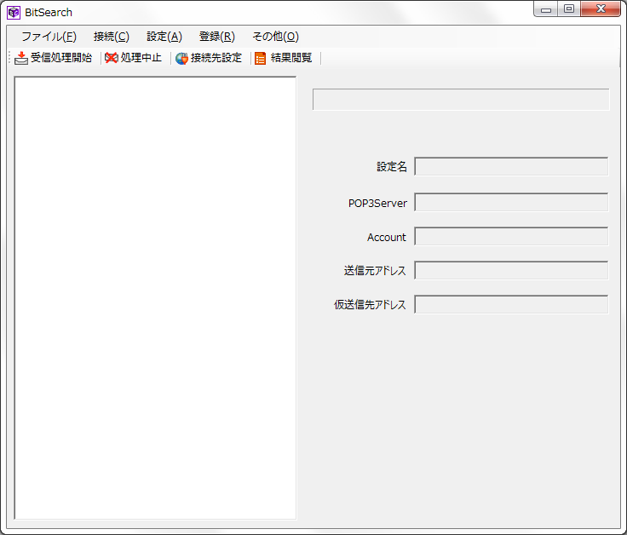Select the Account input field

[x=511, y=237]
